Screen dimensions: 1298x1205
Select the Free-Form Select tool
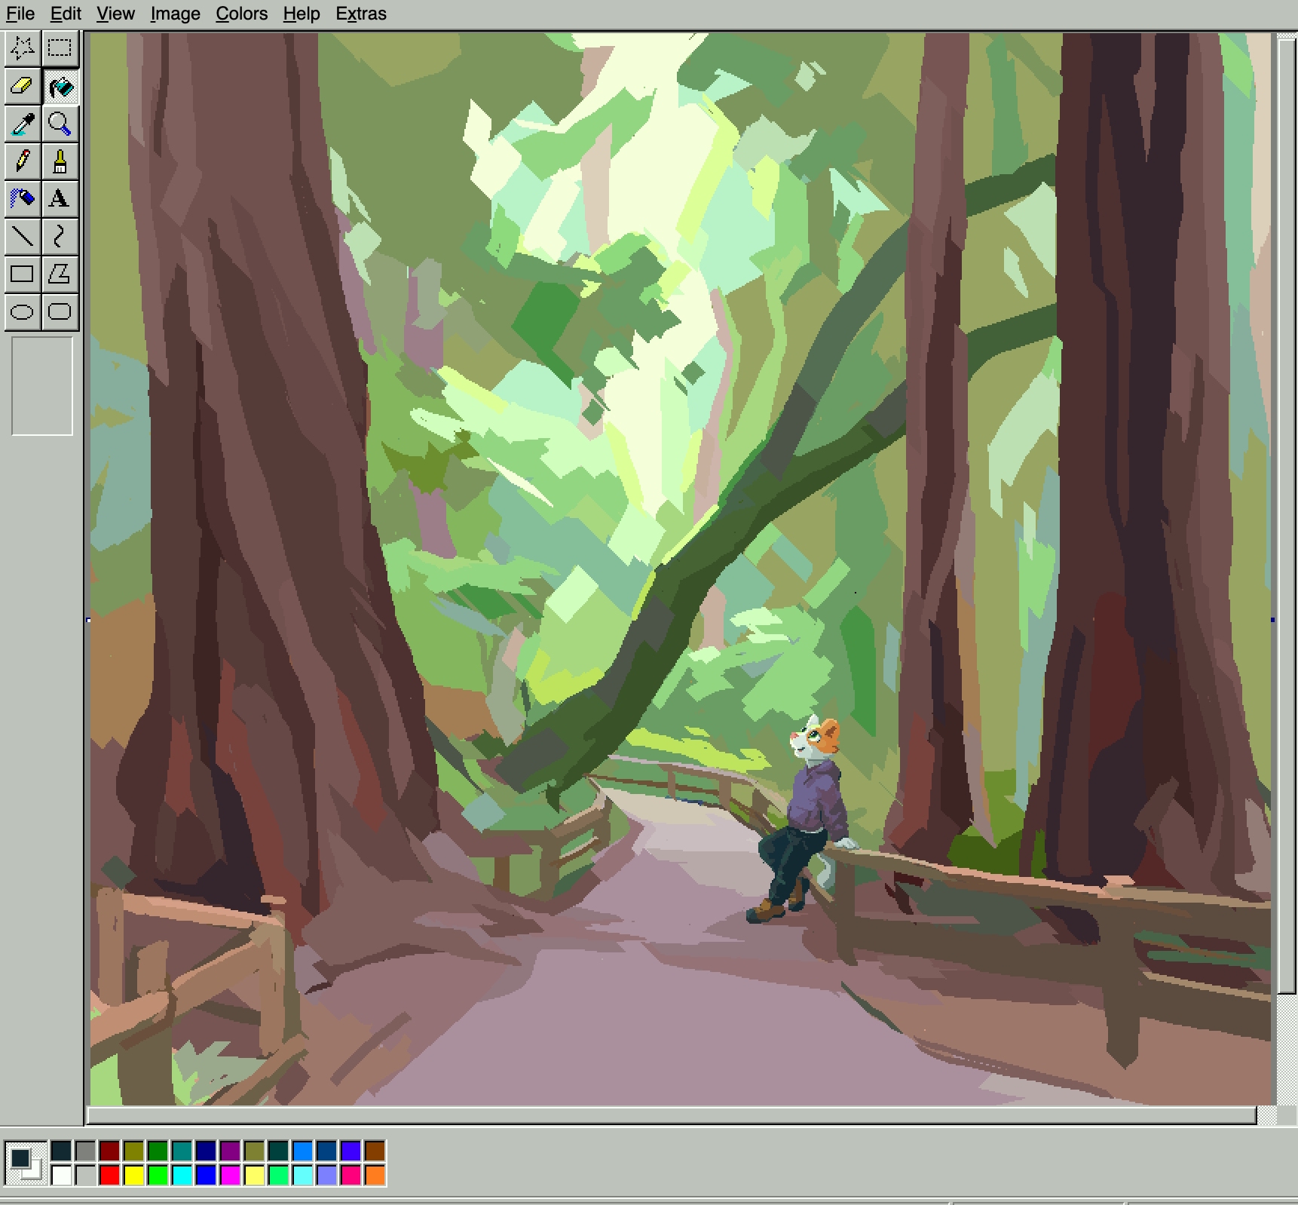click(23, 48)
